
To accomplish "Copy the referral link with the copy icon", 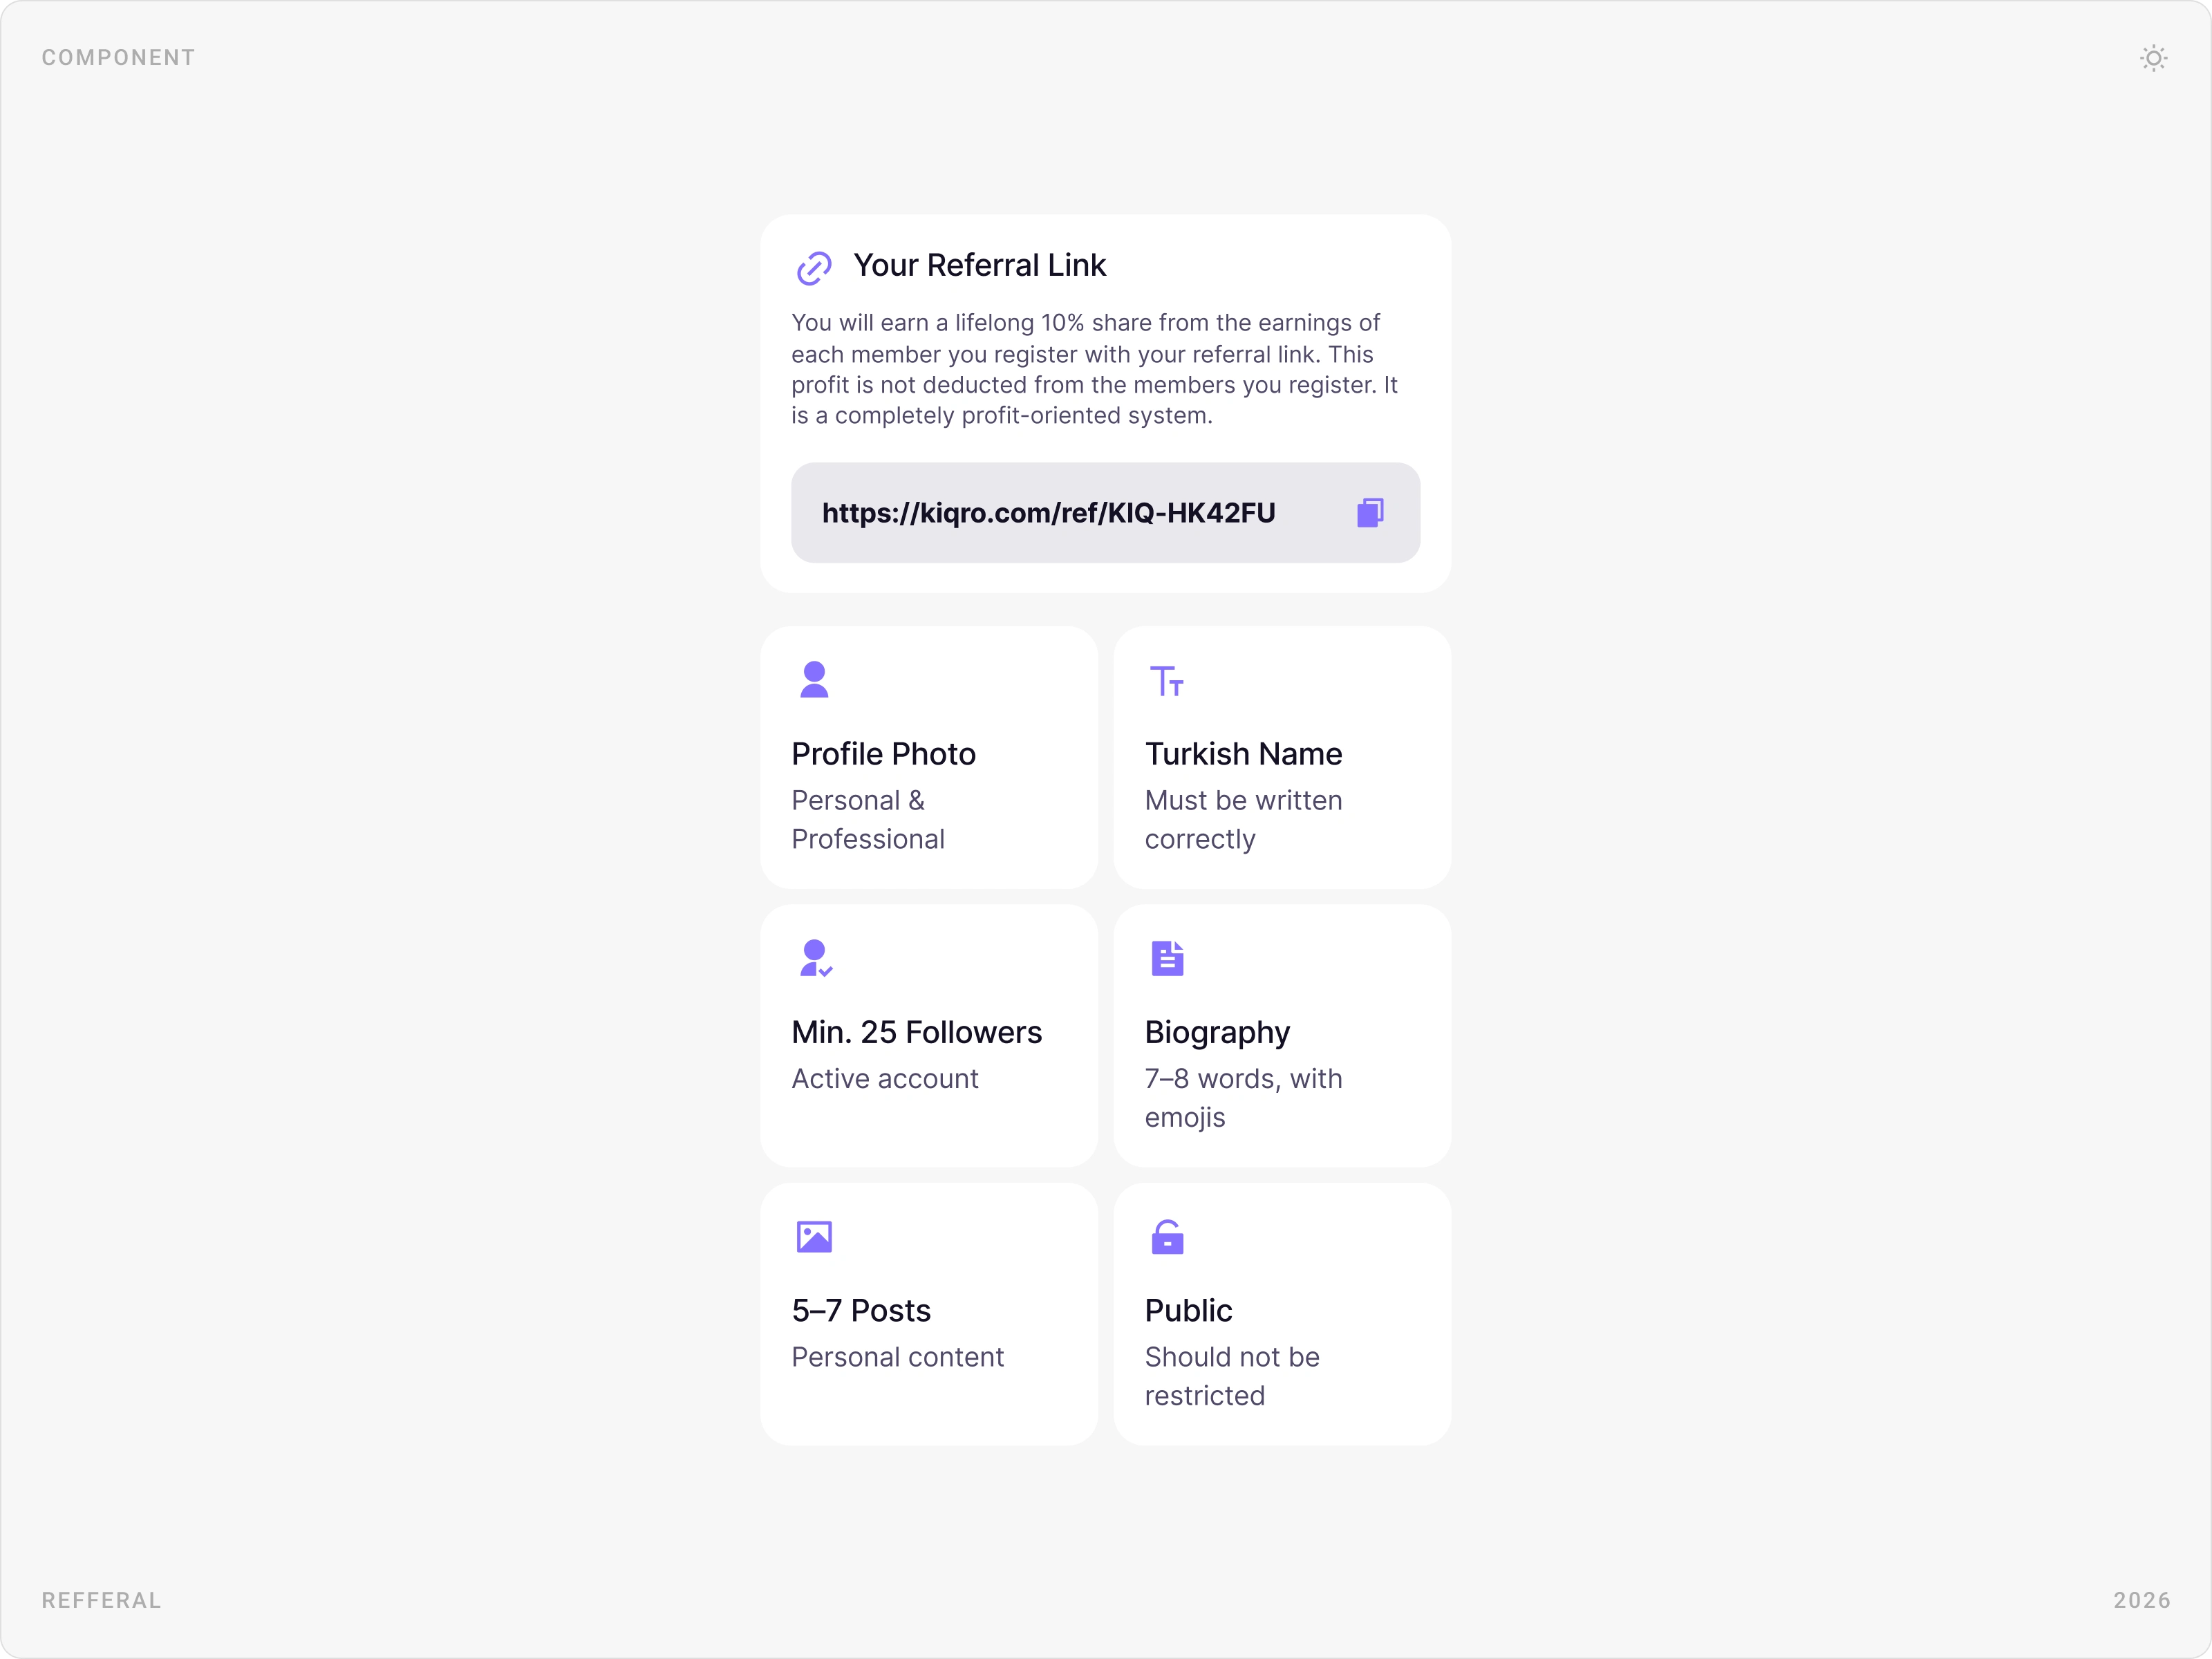I will [1370, 513].
